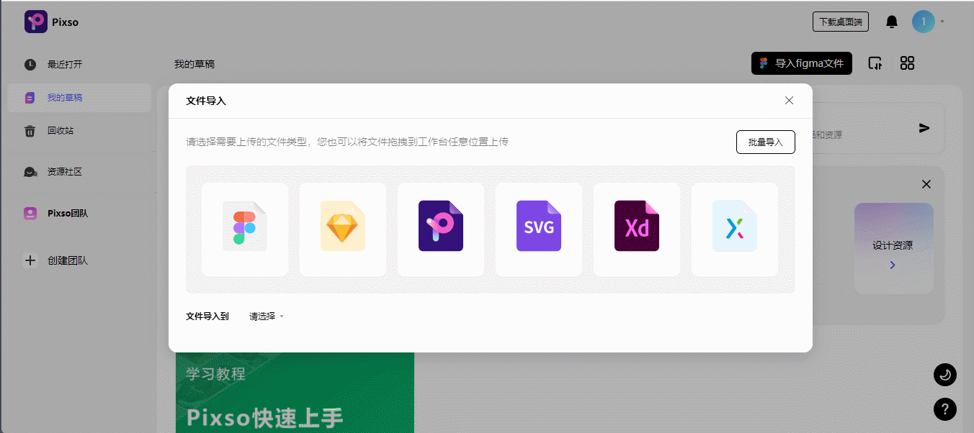Click the 下载桌面端 button
Screen dimensions: 974x433
[x=841, y=22]
